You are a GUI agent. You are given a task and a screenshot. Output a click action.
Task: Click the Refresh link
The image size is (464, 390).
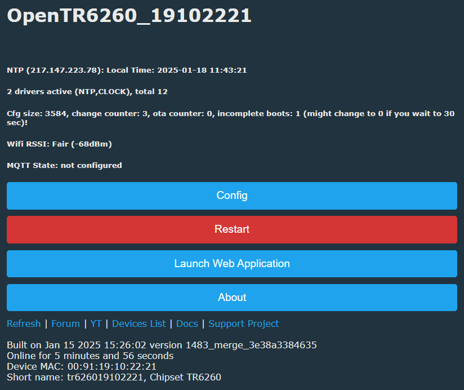pyautogui.click(x=24, y=323)
